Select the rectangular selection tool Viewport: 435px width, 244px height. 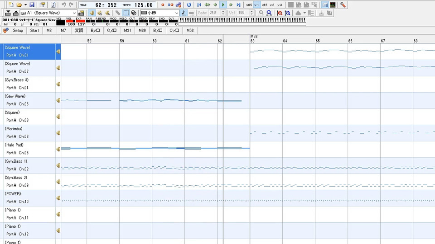pos(126,13)
